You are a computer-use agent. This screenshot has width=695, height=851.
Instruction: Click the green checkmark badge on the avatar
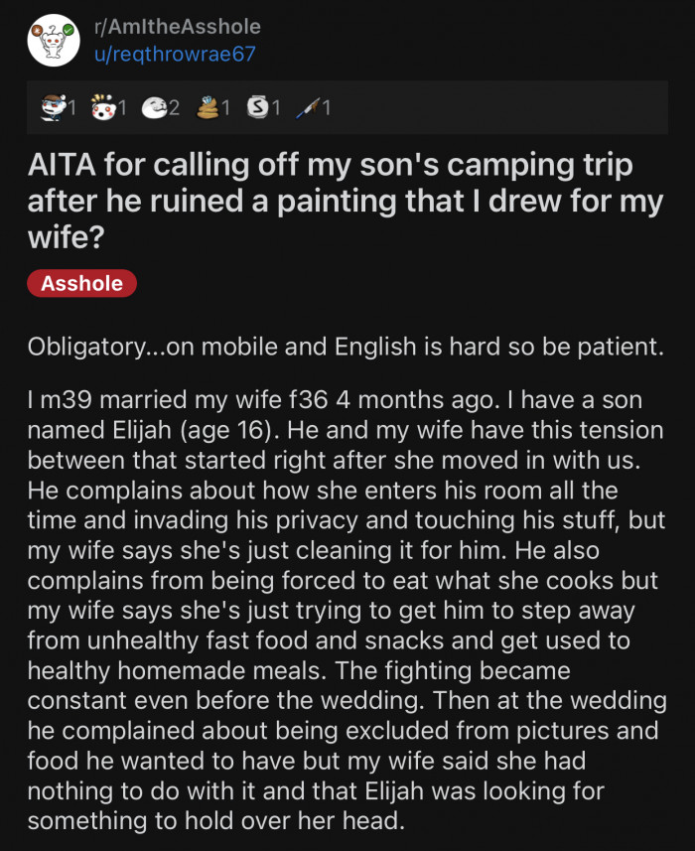(68, 29)
